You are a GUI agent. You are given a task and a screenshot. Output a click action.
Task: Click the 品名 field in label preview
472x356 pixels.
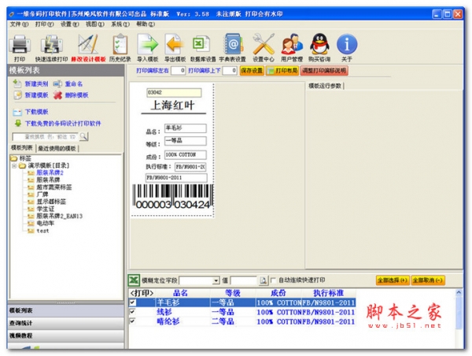click(x=185, y=128)
